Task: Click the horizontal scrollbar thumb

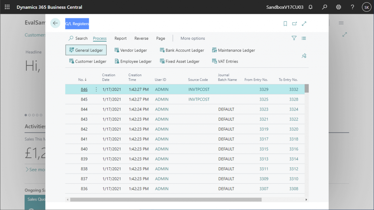Action: pos(166,199)
